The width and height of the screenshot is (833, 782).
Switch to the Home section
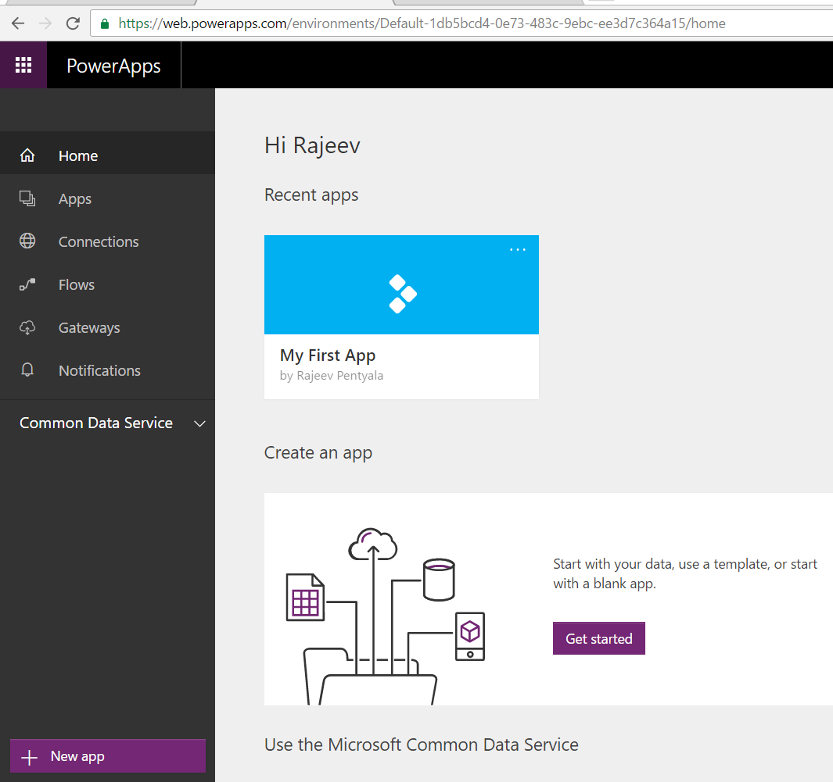click(x=77, y=155)
